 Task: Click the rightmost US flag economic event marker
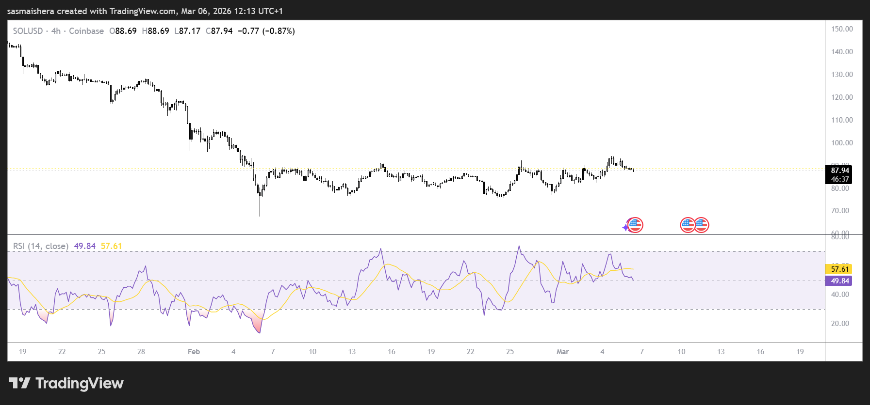coord(701,225)
